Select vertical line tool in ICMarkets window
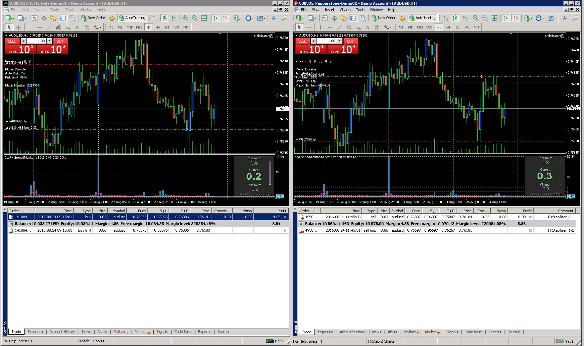Viewport: 584px width, 346px height. (30, 27)
